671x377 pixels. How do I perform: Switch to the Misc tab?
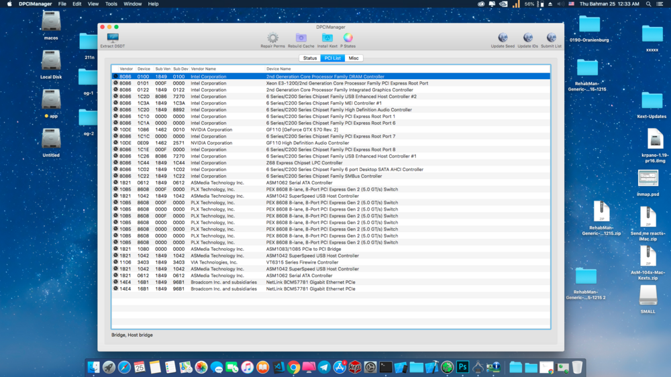pyautogui.click(x=354, y=58)
